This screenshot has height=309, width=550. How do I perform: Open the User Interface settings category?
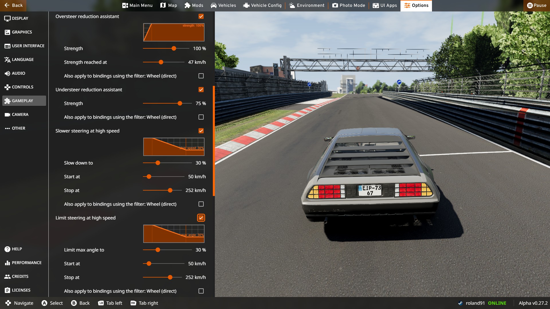pos(28,46)
